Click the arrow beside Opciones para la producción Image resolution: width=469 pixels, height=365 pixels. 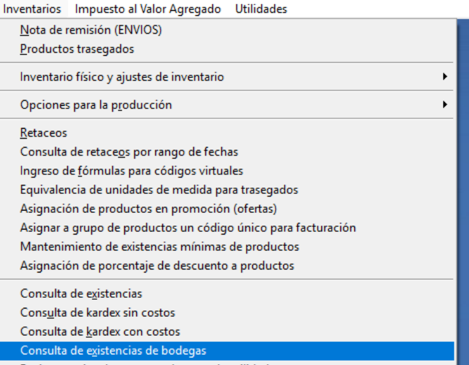pos(445,105)
